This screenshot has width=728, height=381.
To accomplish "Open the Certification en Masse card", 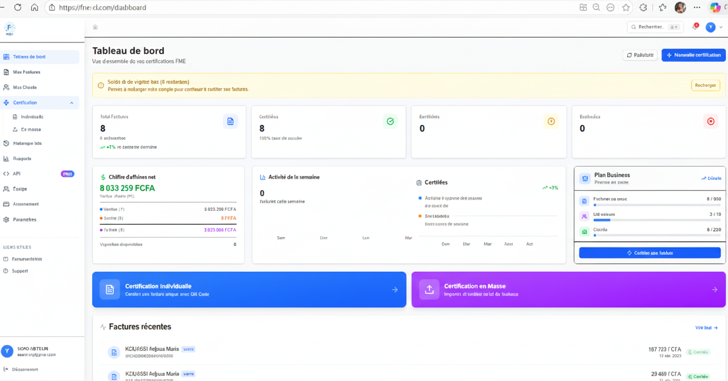I will pyautogui.click(x=568, y=290).
